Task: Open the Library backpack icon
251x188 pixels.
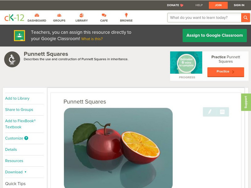Action: coord(82,15)
